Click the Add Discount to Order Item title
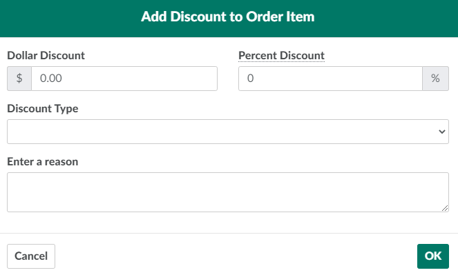Viewport: 458px width, 277px height. 228,17
